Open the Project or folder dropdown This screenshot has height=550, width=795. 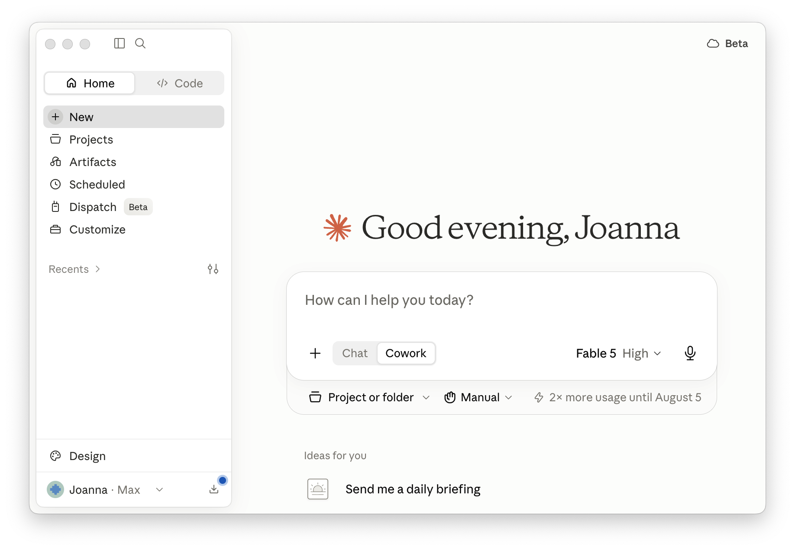coord(369,397)
